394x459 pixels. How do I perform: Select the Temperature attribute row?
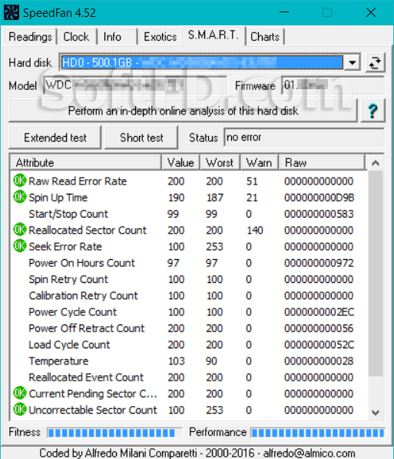189,361
